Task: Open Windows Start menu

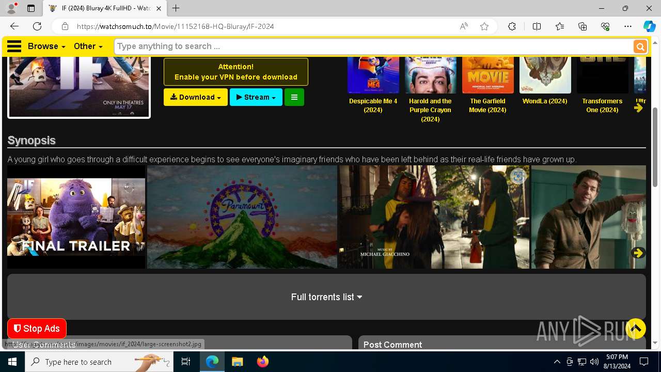Action: coord(12,362)
